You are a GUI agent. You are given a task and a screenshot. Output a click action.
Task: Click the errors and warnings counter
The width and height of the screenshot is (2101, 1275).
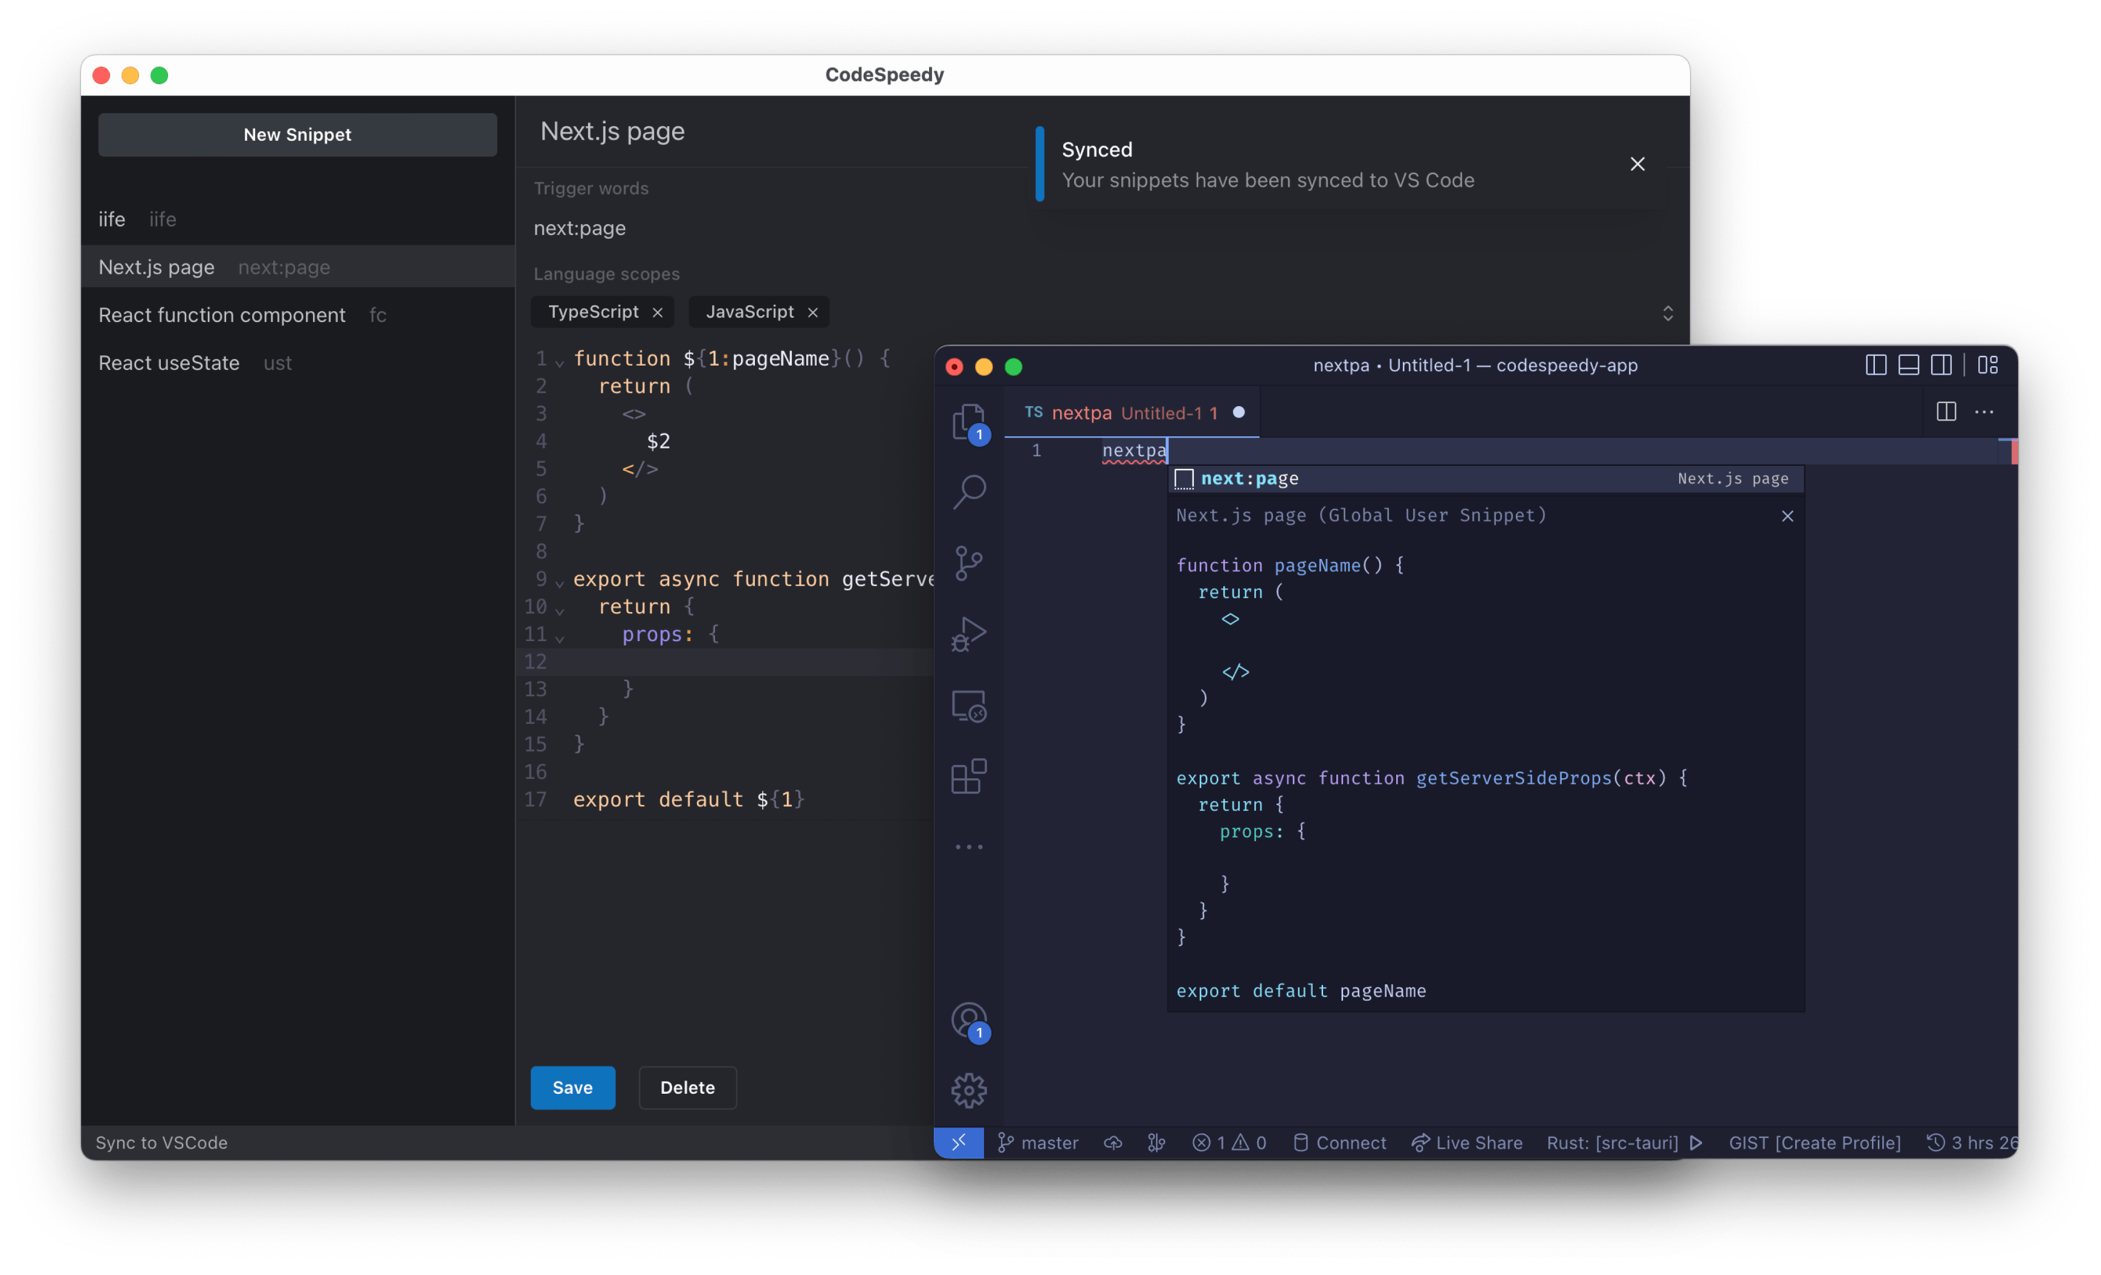click(x=1229, y=1143)
